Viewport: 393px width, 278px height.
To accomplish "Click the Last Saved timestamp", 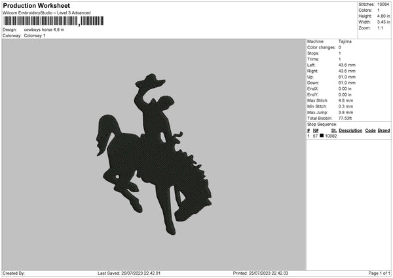I will coord(129,273).
